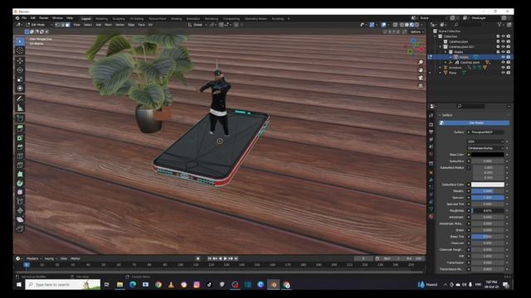This screenshot has width=531, height=298.
Task: Select the Cursor tool in toolbar
Action: point(20,50)
